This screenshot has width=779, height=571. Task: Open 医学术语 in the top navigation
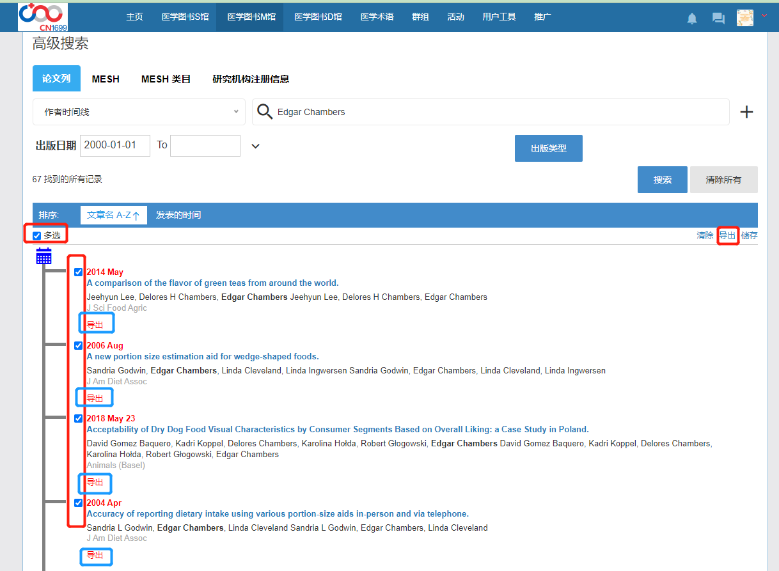click(377, 17)
